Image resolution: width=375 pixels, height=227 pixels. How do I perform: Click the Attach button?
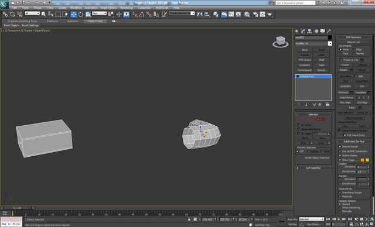pyautogui.click(x=343, y=70)
